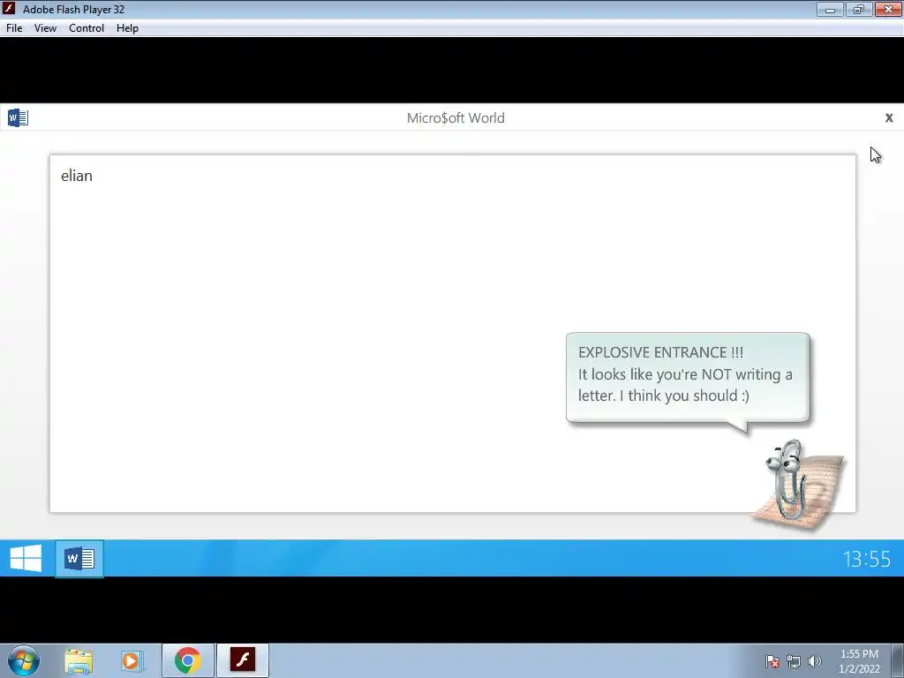The height and width of the screenshot is (678, 904).
Task: Open the Control menu
Action: pos(87,28)
